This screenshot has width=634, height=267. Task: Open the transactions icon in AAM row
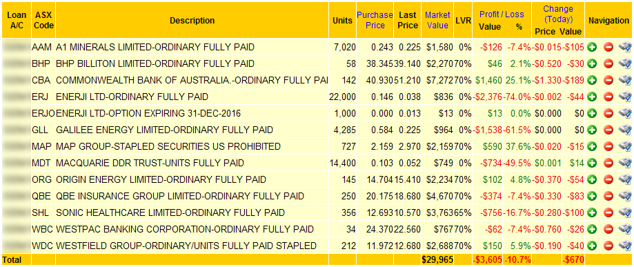[625, 47]
